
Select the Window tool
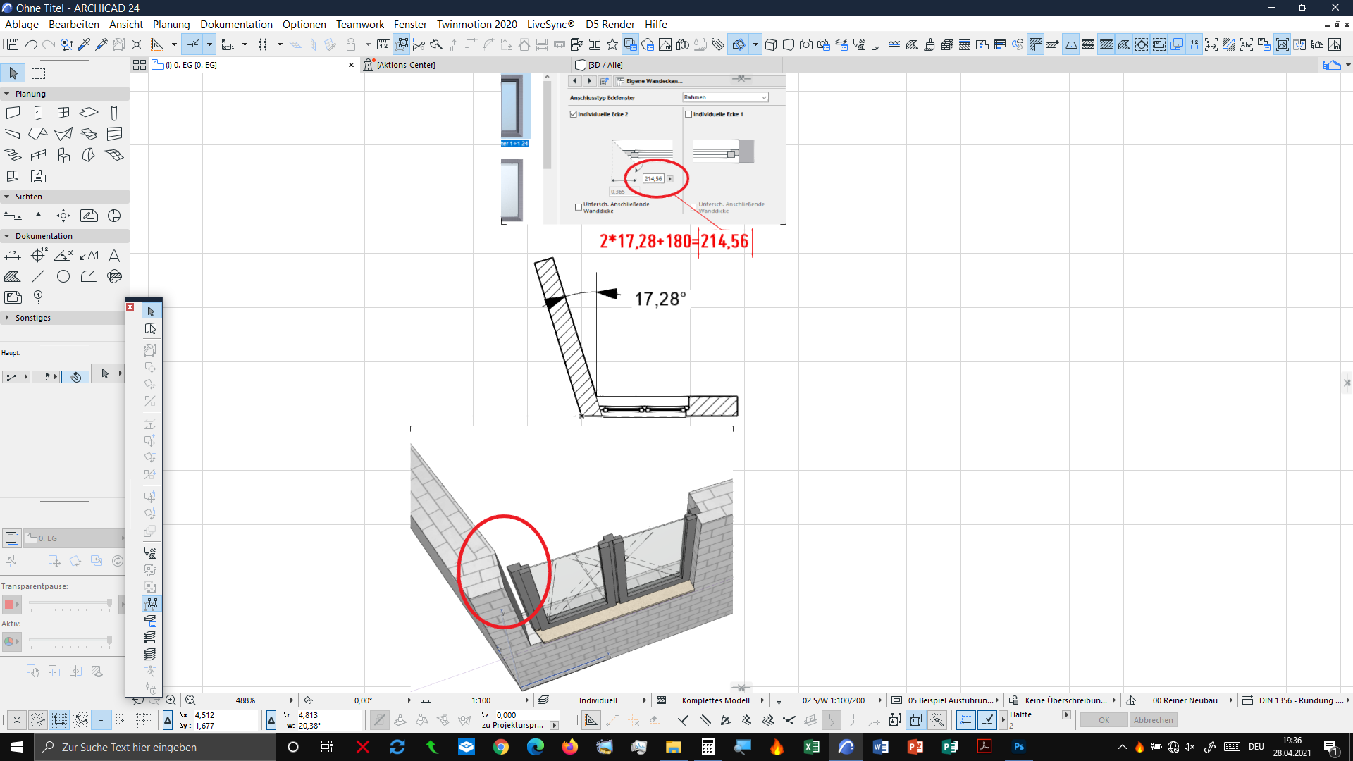(63, 113)
